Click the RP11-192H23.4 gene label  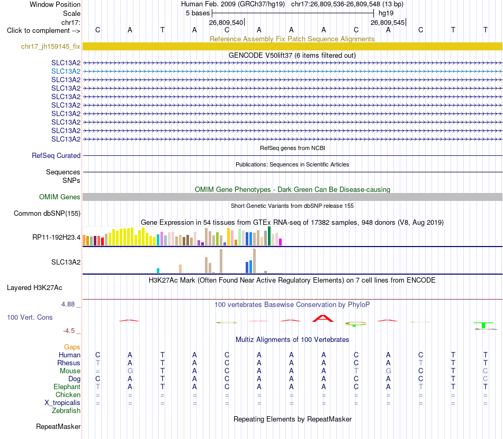(56, 238)
